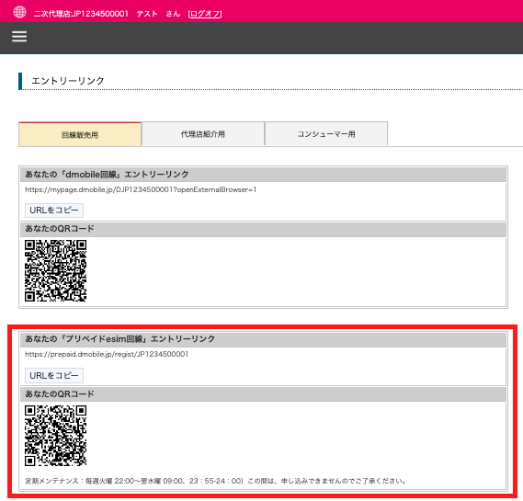
Task: Copy the プリペイドesim回線 entry link URL button
Action: click(54, 375)
